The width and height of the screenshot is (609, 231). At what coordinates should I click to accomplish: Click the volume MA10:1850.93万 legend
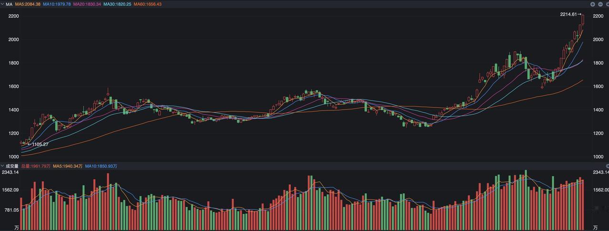(x=101, y=166)
